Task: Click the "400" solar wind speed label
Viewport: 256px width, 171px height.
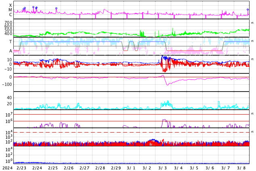Action: [8, 33]
